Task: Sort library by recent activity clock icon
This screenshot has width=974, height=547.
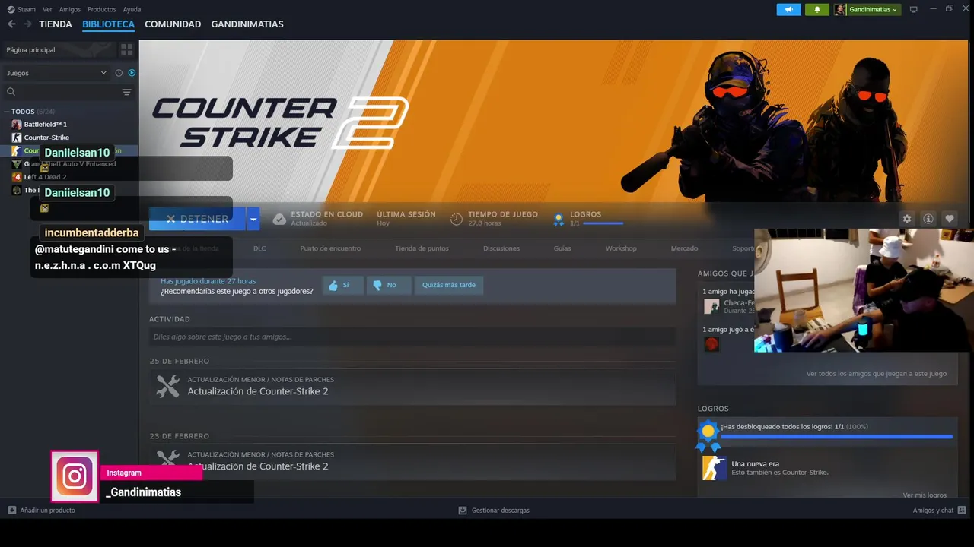Action: pyautogui.click(x=119, y=73)
